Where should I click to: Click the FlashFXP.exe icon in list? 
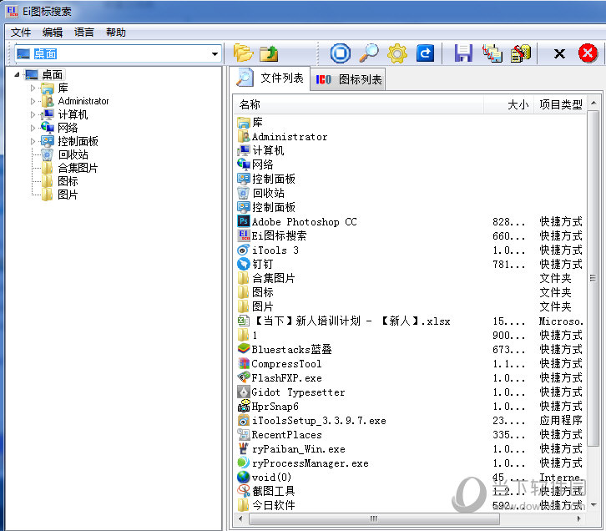tap(243, 377)
